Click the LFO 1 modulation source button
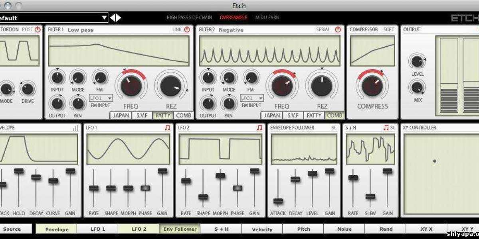 98,229
